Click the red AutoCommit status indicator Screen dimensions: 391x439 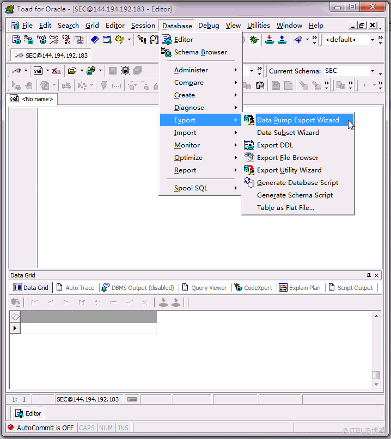[11, 428]
